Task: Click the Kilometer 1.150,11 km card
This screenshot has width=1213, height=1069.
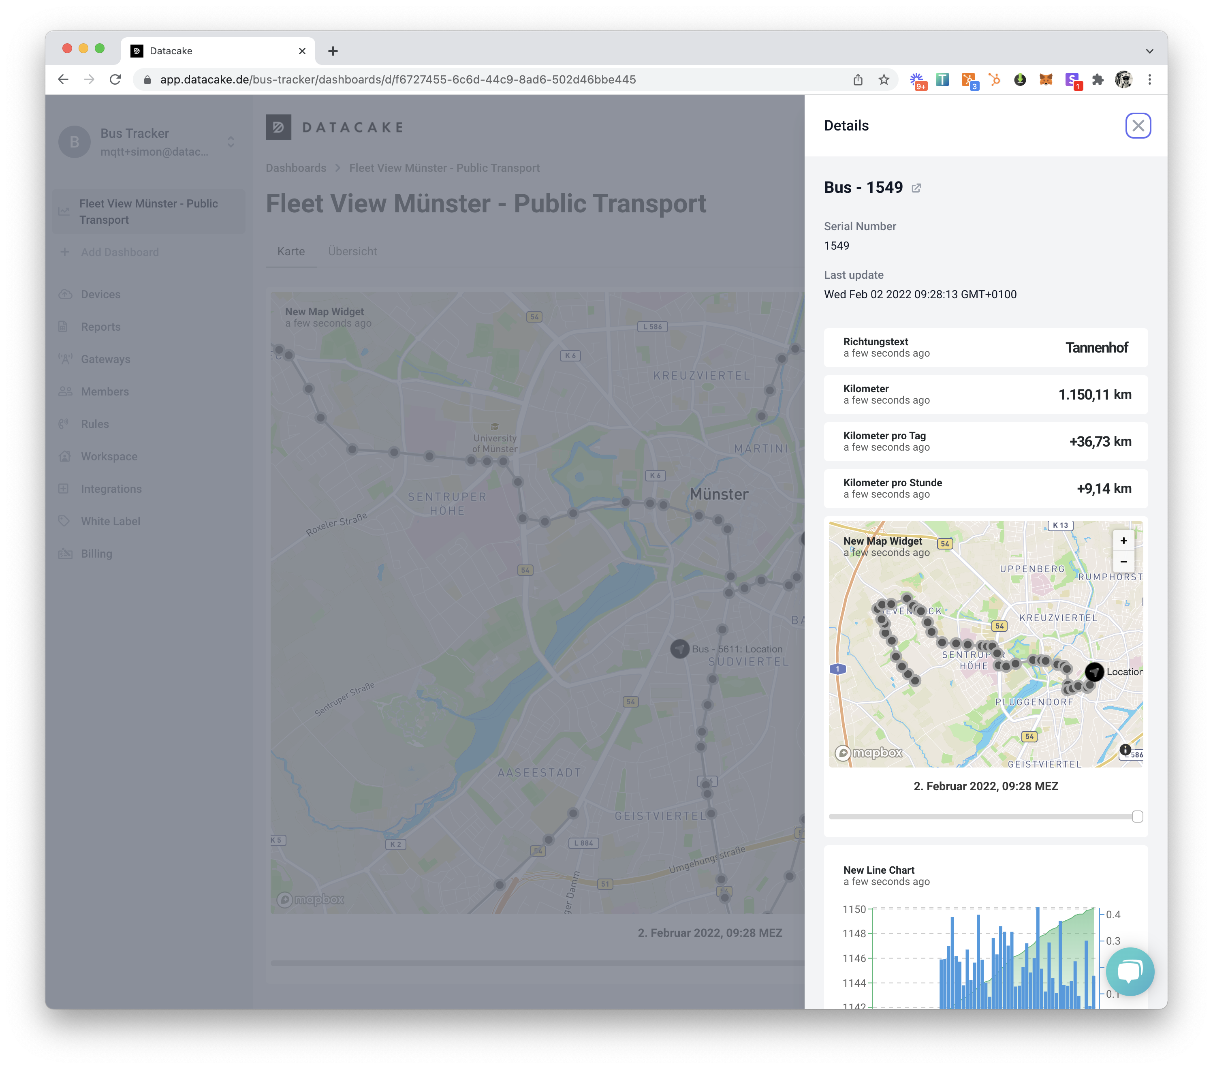Action: tap(985, 395)
